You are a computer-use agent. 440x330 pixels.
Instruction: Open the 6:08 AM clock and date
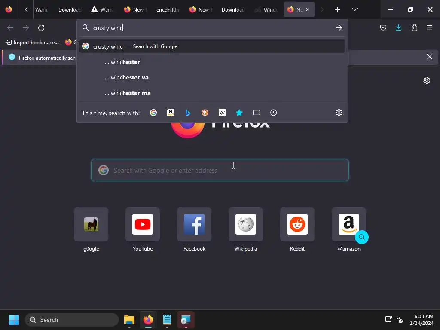click(422, 320)
